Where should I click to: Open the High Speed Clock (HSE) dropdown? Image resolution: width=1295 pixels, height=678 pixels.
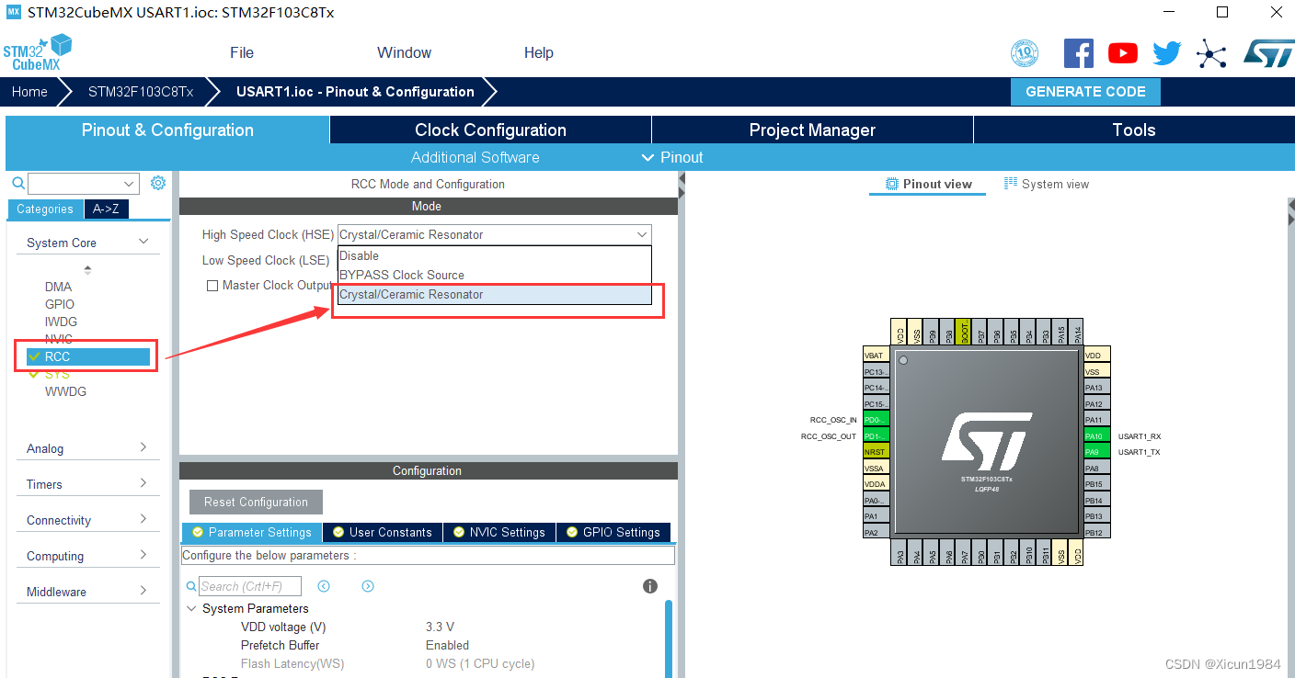(641, 234)
